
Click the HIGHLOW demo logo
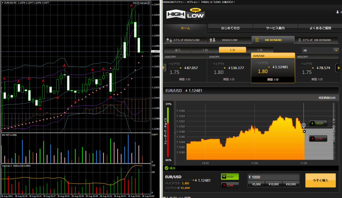185,14
